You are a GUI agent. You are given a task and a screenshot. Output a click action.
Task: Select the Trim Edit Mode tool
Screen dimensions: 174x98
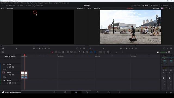[x=56, y=52]
